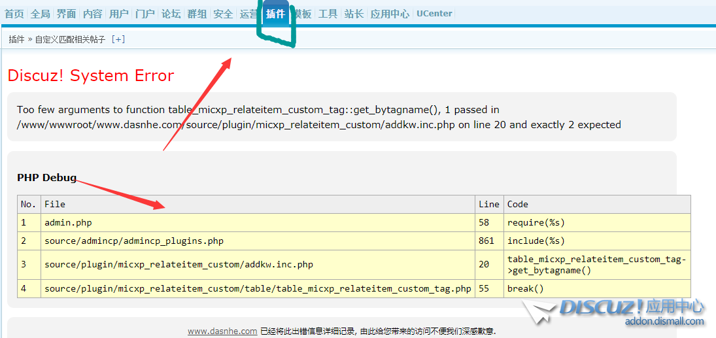The image size is (716, 338).
Task: Click the Discuz! System Error heading
Action: pyautogui.click(x=91, y=75)
